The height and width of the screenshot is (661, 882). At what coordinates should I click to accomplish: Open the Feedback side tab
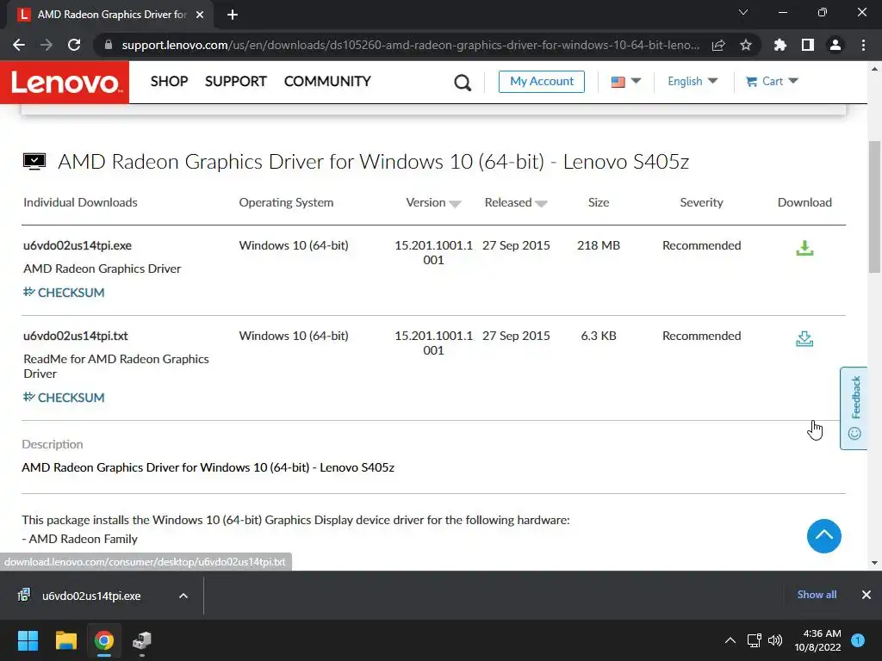click(x=854, y=408)
